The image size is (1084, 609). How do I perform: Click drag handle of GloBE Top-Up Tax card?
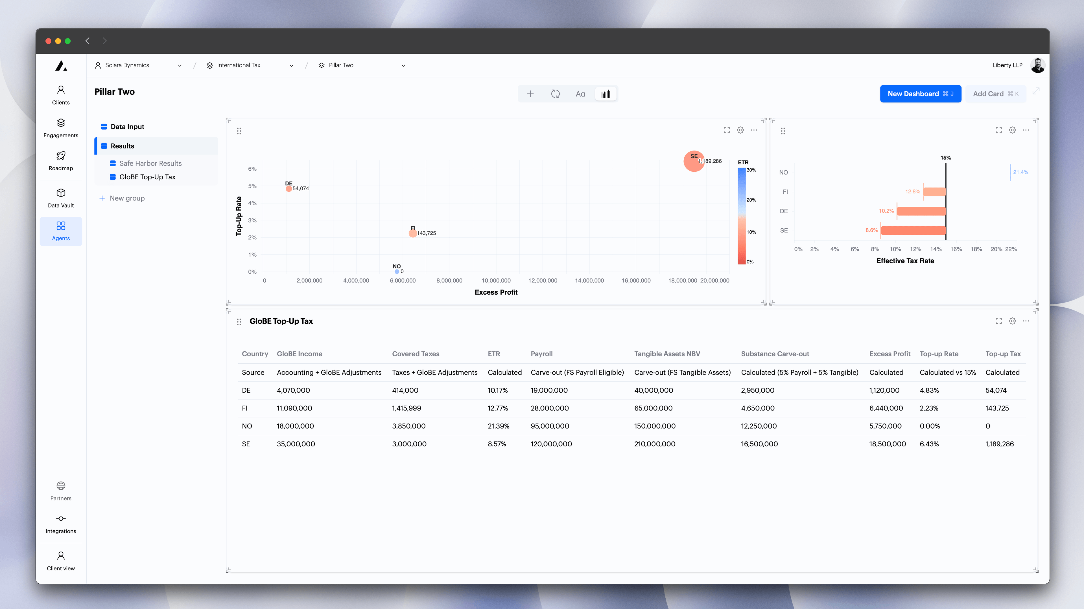[x=239, y=322]
